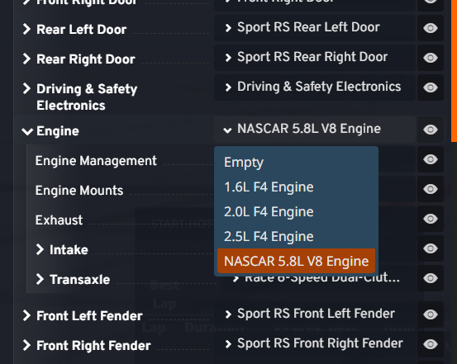
Task: Click eye icon for Sport RS Front Left Fender
Action: pos(431,314)
